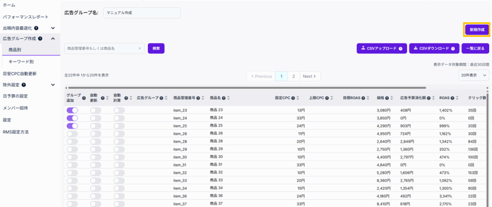The image size is (492, 207).
Task: Open キーワード別 in the sidebar
Action: pos(21,62)
